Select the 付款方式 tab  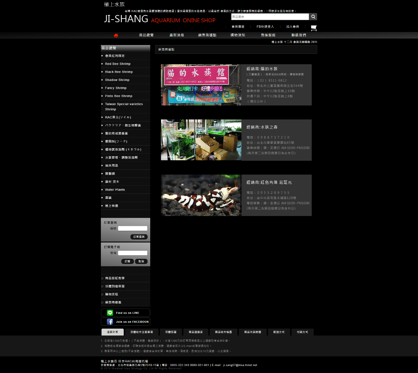[302, 332]
